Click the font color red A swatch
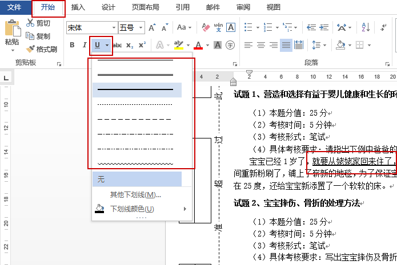The width and height of the screenshot is (397, 265). click(198, 45)
